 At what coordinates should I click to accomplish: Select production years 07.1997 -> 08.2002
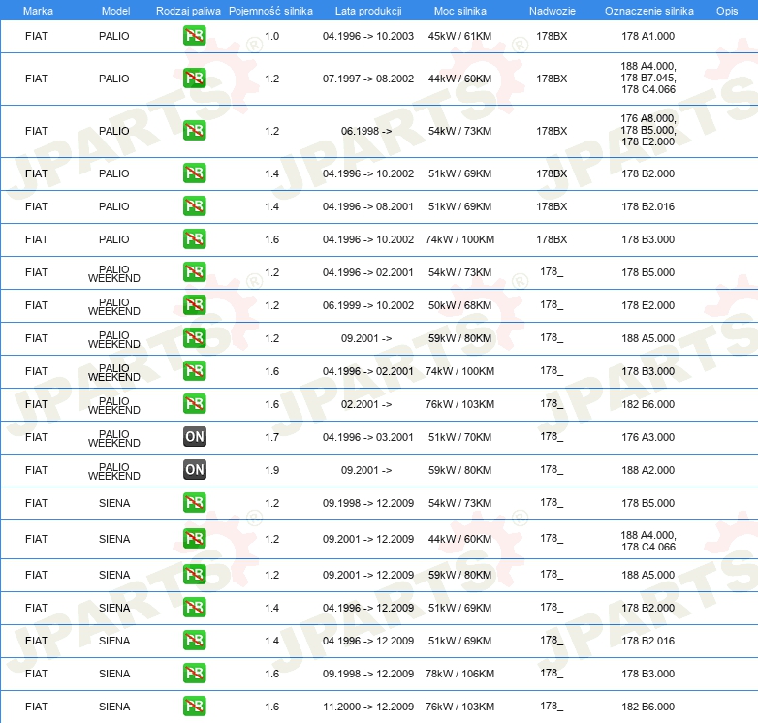click(x=368, y=79)
